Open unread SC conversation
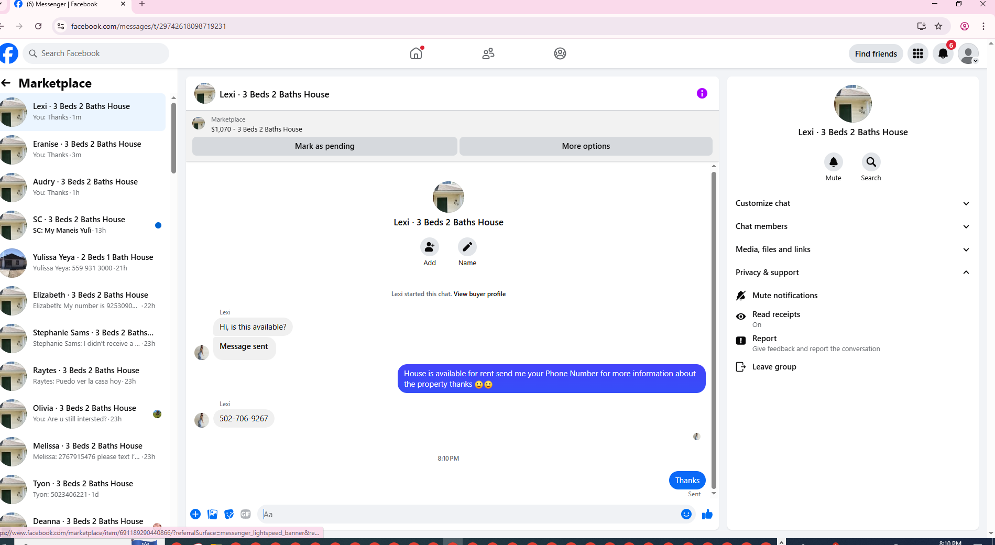The height and width of the screenshot is (545, 995). tap(83, 225)
